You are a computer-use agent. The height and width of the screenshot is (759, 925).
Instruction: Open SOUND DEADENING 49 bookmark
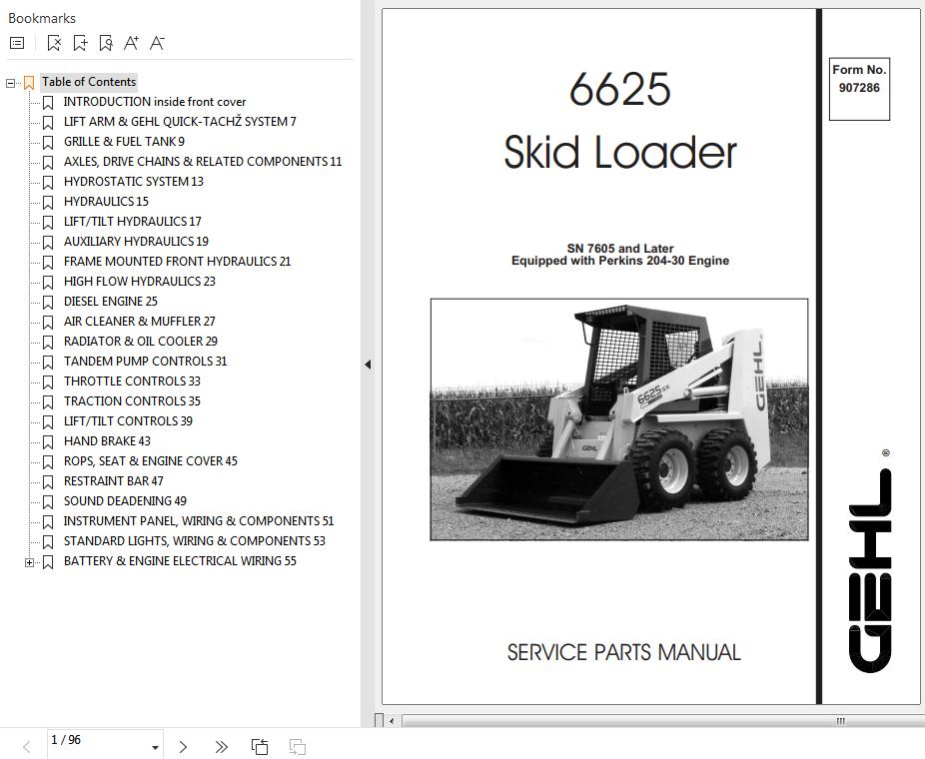125,501
